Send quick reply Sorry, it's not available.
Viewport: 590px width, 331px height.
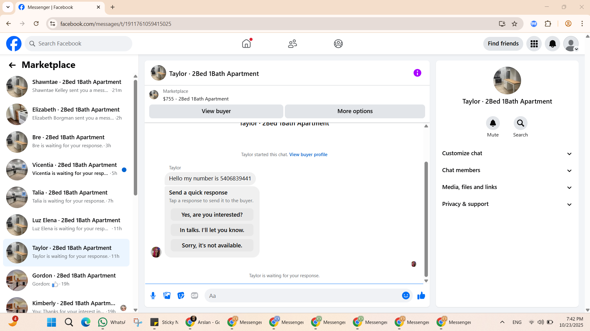(212, 245)
